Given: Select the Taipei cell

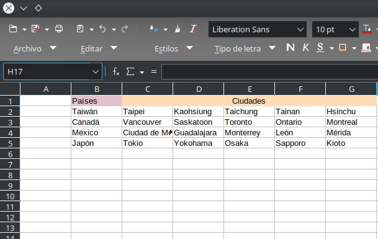Looking at the screenshot, I should [x=148, y=111].
